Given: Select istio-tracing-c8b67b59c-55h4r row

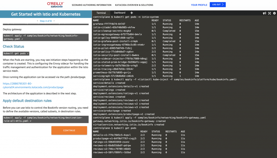Looking at the screenshot, I should click(x=146, y=69).
